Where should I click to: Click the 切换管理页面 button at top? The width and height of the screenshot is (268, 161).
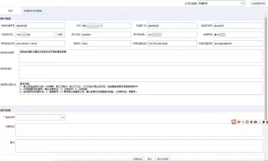click(x=258, y=4)
